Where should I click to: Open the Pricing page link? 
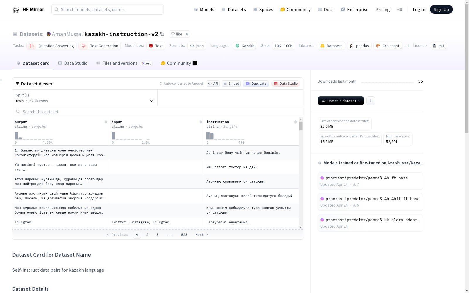click(x=383, y=9)
